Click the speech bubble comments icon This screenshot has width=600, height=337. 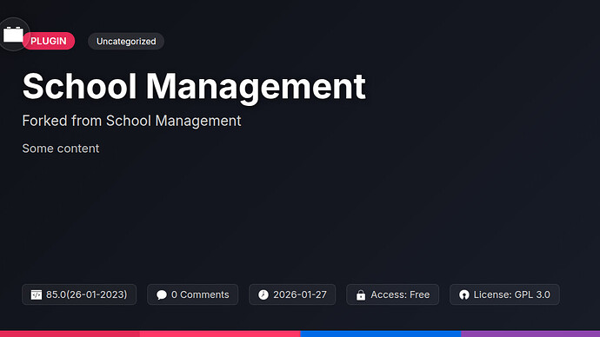162,294
